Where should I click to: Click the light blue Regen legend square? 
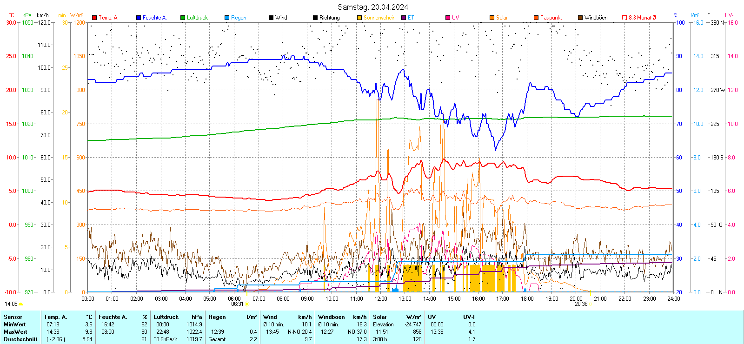tap(227, 18)
